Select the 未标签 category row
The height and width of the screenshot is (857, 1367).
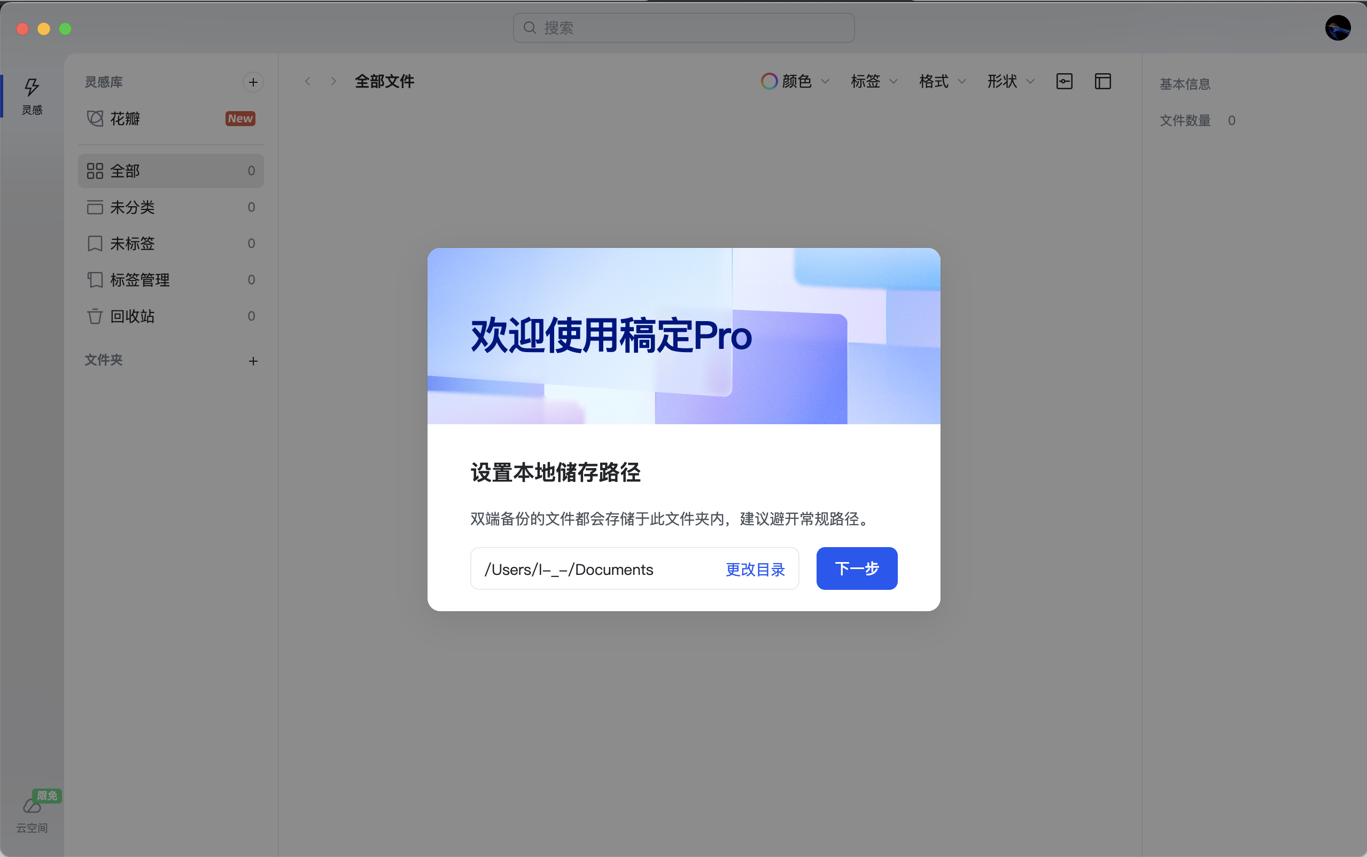point(170,243)
